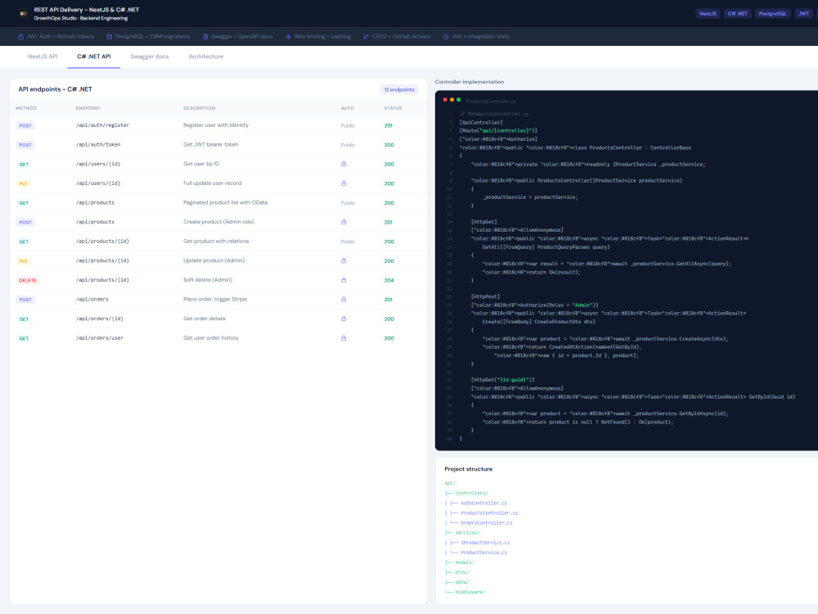Viewport: 818px width, 614px height.
Task: Select the Api/ root folder in project structure
Action: [x=450, y=484]
